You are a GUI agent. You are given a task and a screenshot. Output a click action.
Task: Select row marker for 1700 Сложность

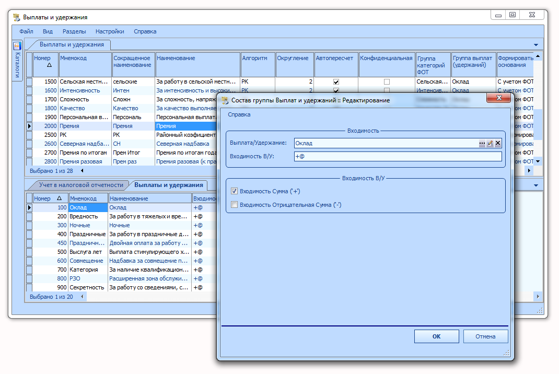pos(29,99)
